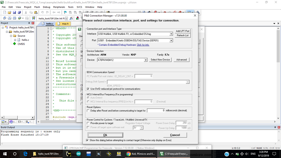Click the Cancel button in Connection Manager
The height and width of the screenshot is (158, 281).
tap(175, 135)
